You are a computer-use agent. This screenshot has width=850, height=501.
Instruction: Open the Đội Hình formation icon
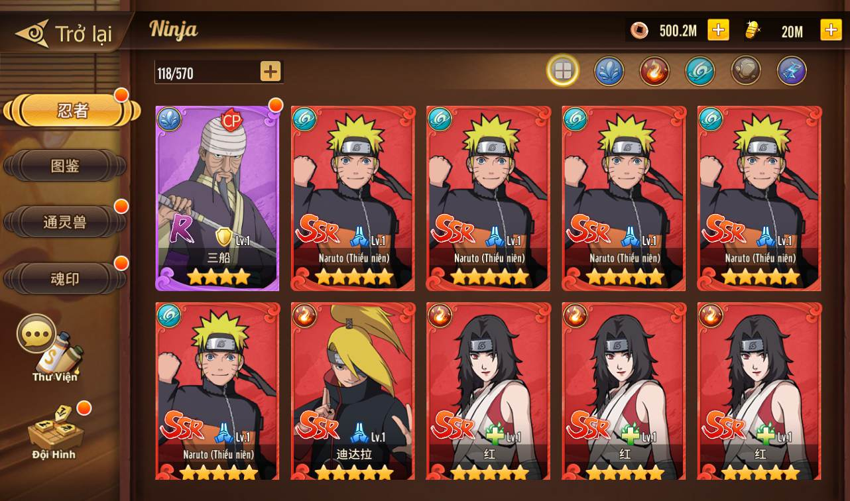click(55, 433)
